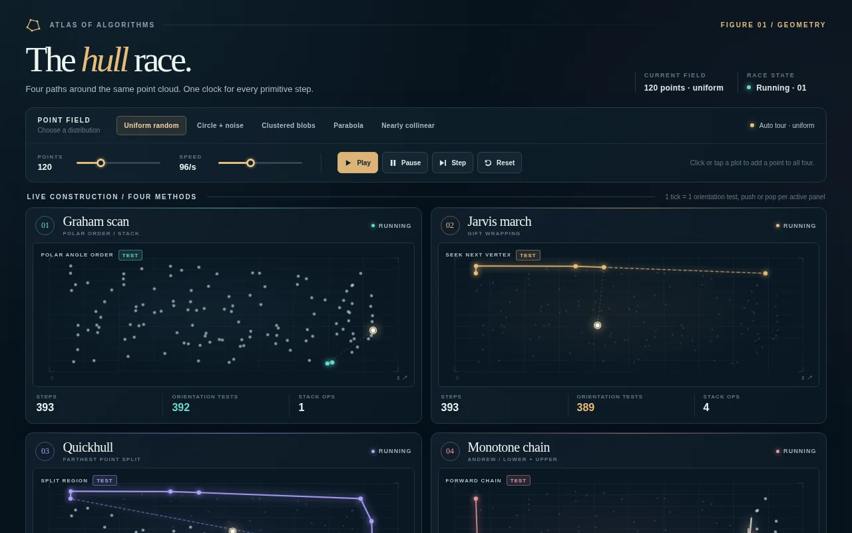Click the 02 number badge of Jarvis march

point(450,225)
